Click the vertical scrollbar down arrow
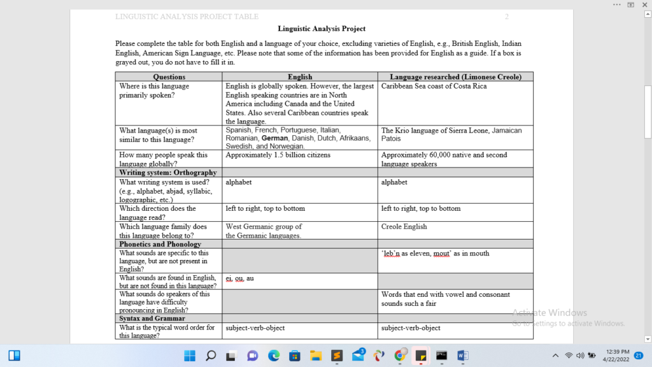Image resolution: width=652 pixels, height=367 pixels. tap(648, 339)
